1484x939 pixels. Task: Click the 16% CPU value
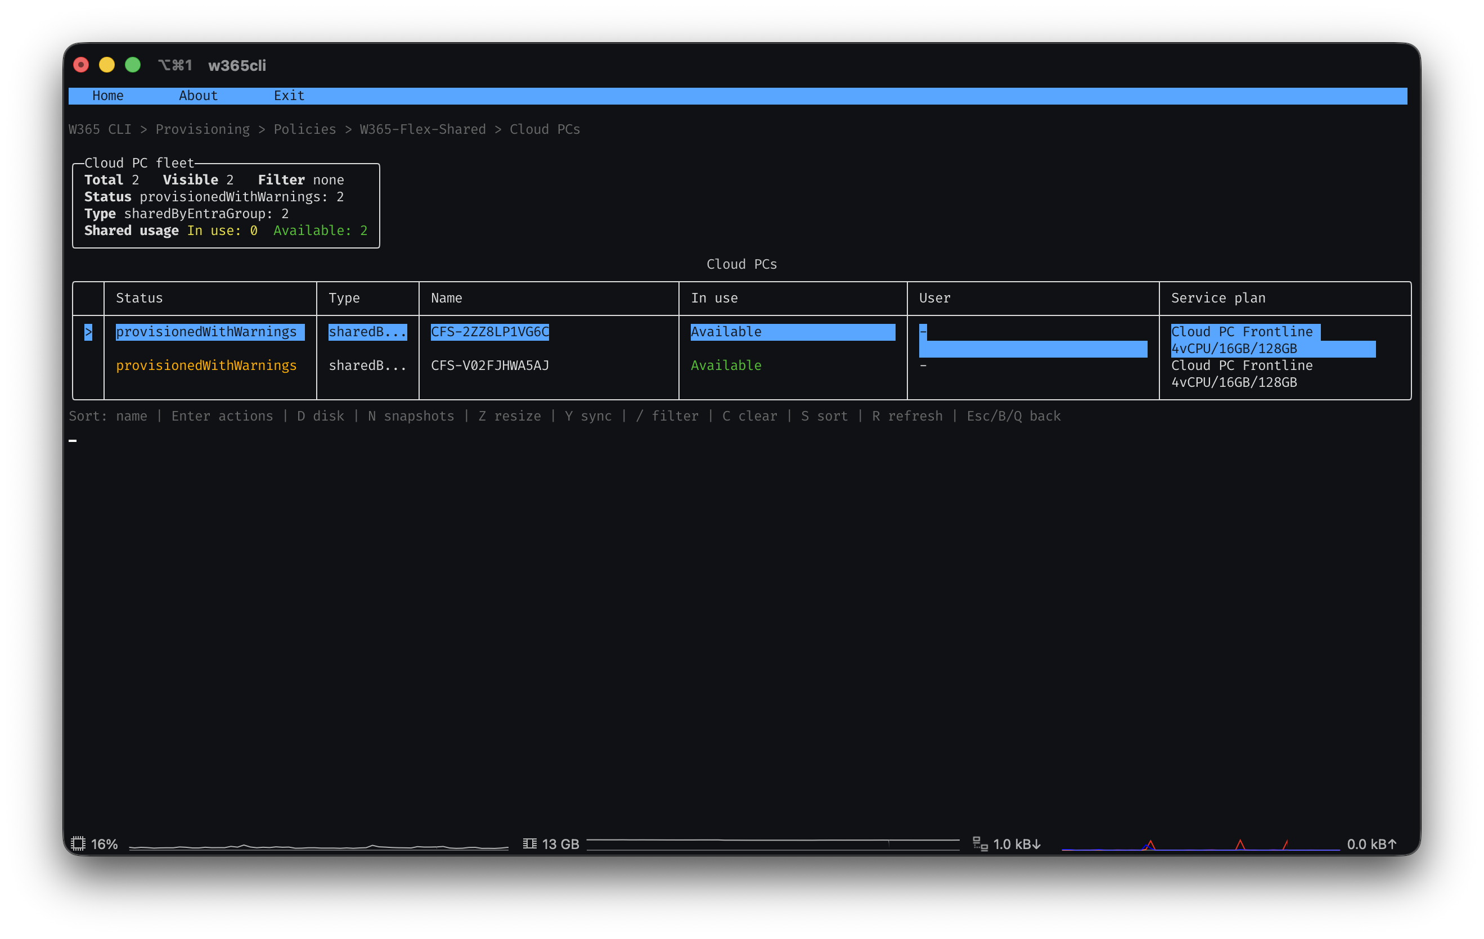click(104, 843)
